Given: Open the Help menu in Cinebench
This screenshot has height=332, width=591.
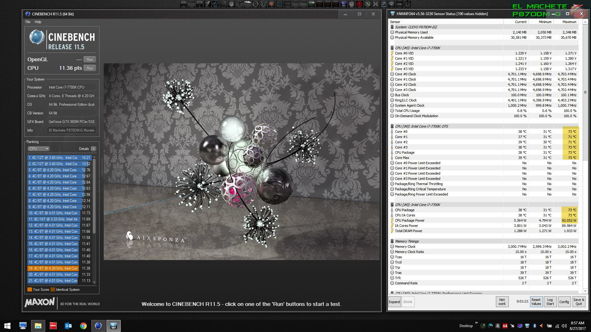Looking at the screenshot, I should pyautogui.click(x=38, y=22).
